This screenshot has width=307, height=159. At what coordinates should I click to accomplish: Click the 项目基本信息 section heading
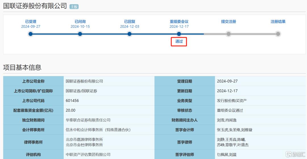tap(22, 67)
